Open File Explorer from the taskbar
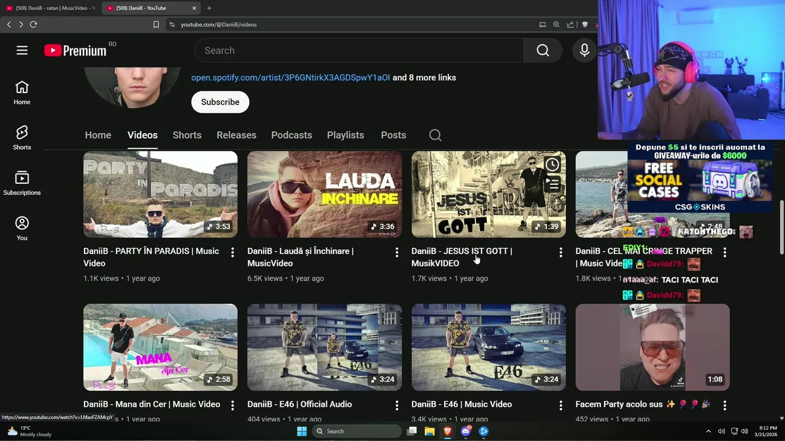 430,431
